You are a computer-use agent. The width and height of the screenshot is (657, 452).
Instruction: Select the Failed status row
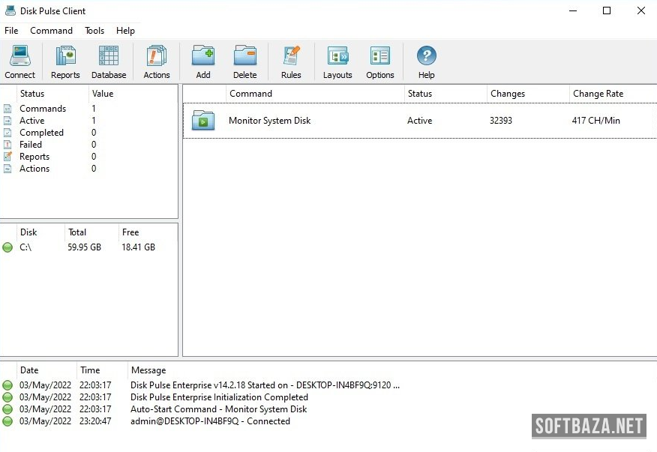coord(31,145)
